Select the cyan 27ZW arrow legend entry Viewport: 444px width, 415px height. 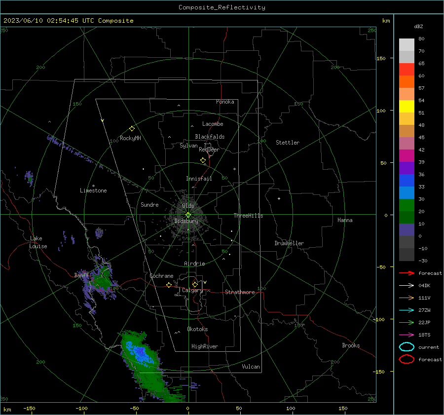(407, 310)
